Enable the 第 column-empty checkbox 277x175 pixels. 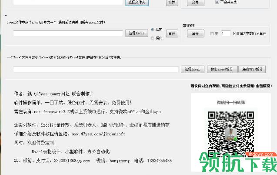212,34
